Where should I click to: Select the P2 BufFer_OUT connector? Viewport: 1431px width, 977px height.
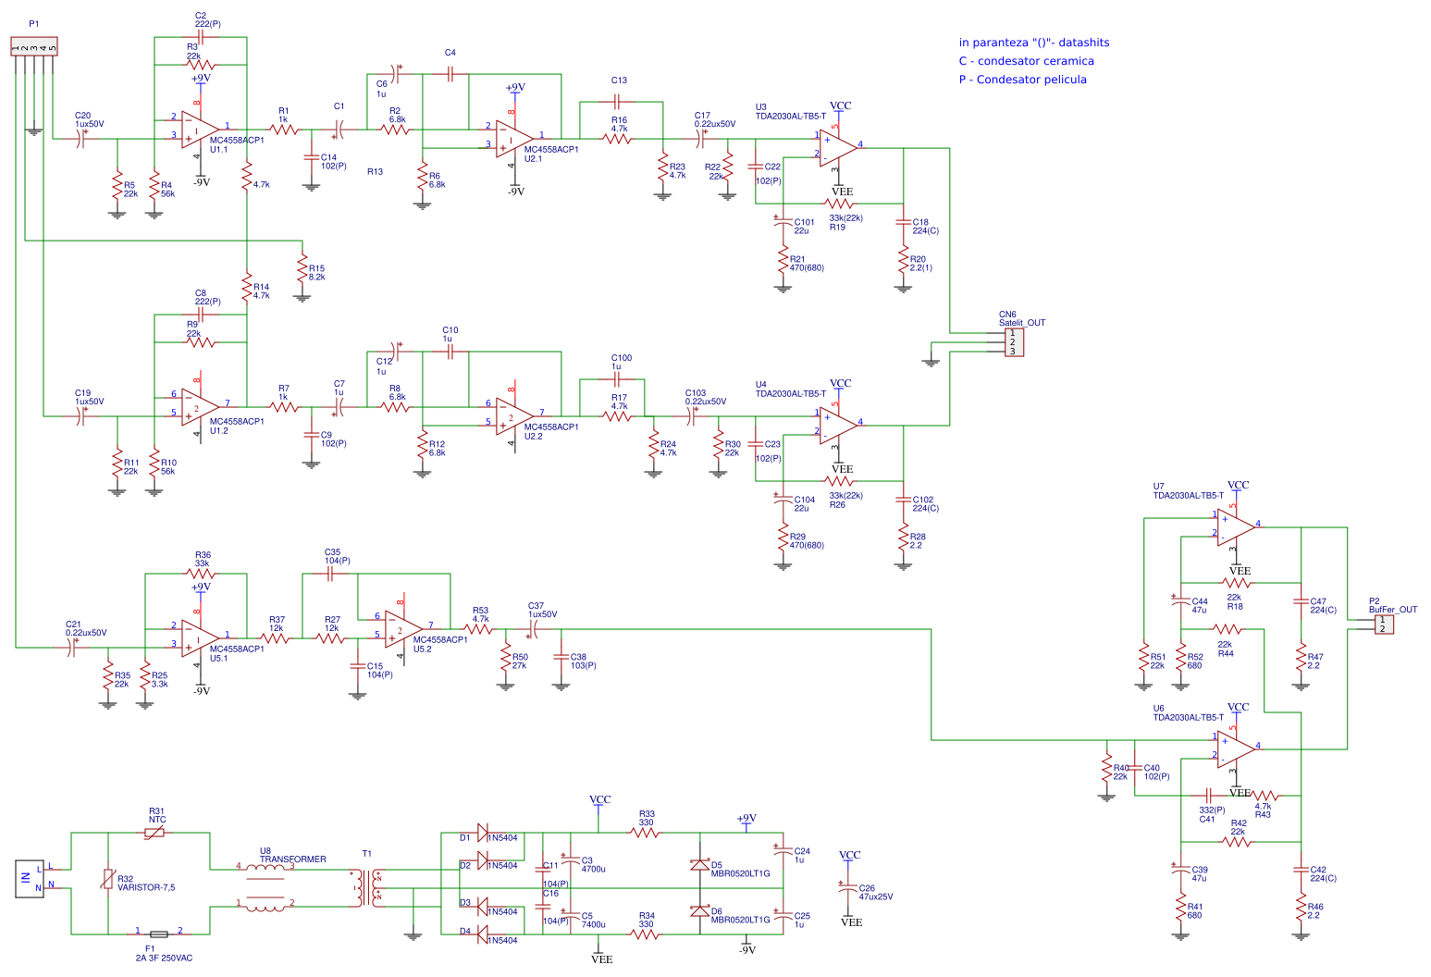click(1383, 625)
